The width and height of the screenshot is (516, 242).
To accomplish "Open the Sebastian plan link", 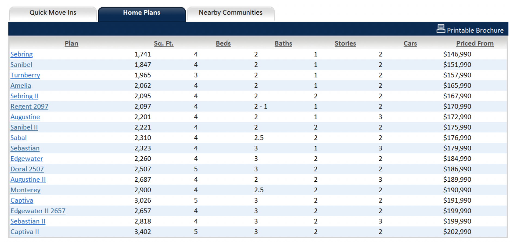I will coord(25,148).
